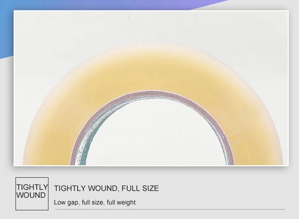Click the words full size in subtitle
The width and height of the screenshot is (299, 219).
point(93,202)
